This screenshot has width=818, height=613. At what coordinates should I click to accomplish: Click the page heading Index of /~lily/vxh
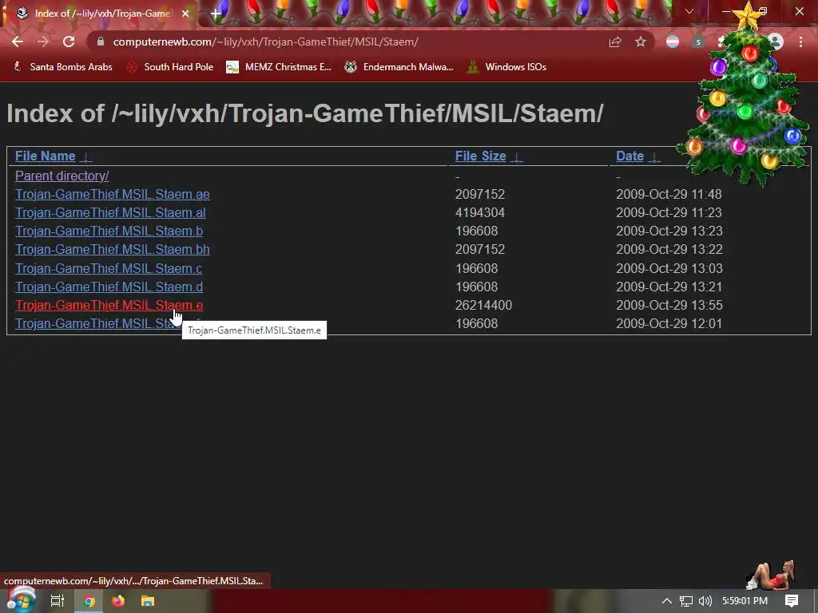(304, 113)
